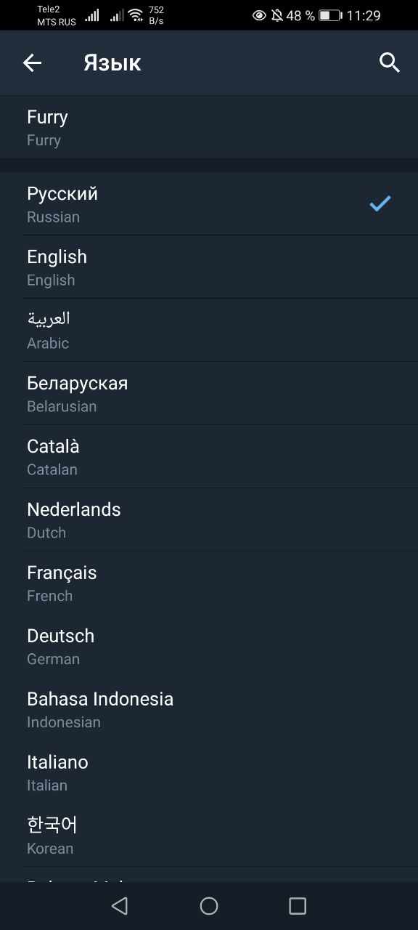Pick Nederlands (Dutch) language
This screenshot has height=930, width=418.
tap(209, 519)
